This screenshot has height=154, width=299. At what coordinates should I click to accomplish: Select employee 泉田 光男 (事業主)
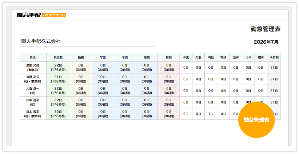(33, 68)
